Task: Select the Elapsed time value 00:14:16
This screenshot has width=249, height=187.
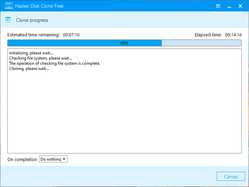Action: [233, 35]
